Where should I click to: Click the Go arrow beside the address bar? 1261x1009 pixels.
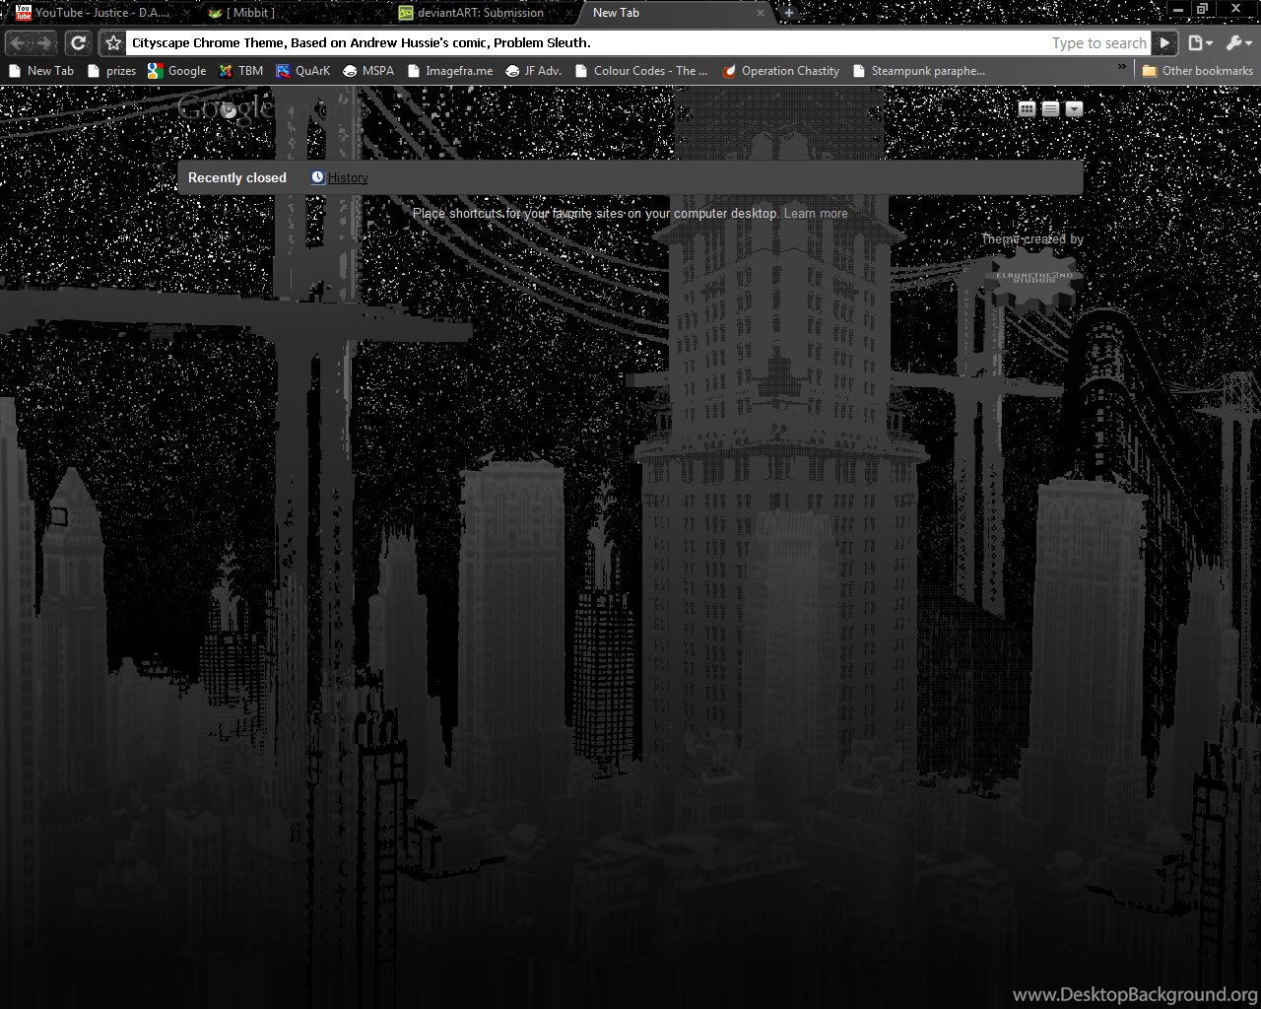(1165, 42)
